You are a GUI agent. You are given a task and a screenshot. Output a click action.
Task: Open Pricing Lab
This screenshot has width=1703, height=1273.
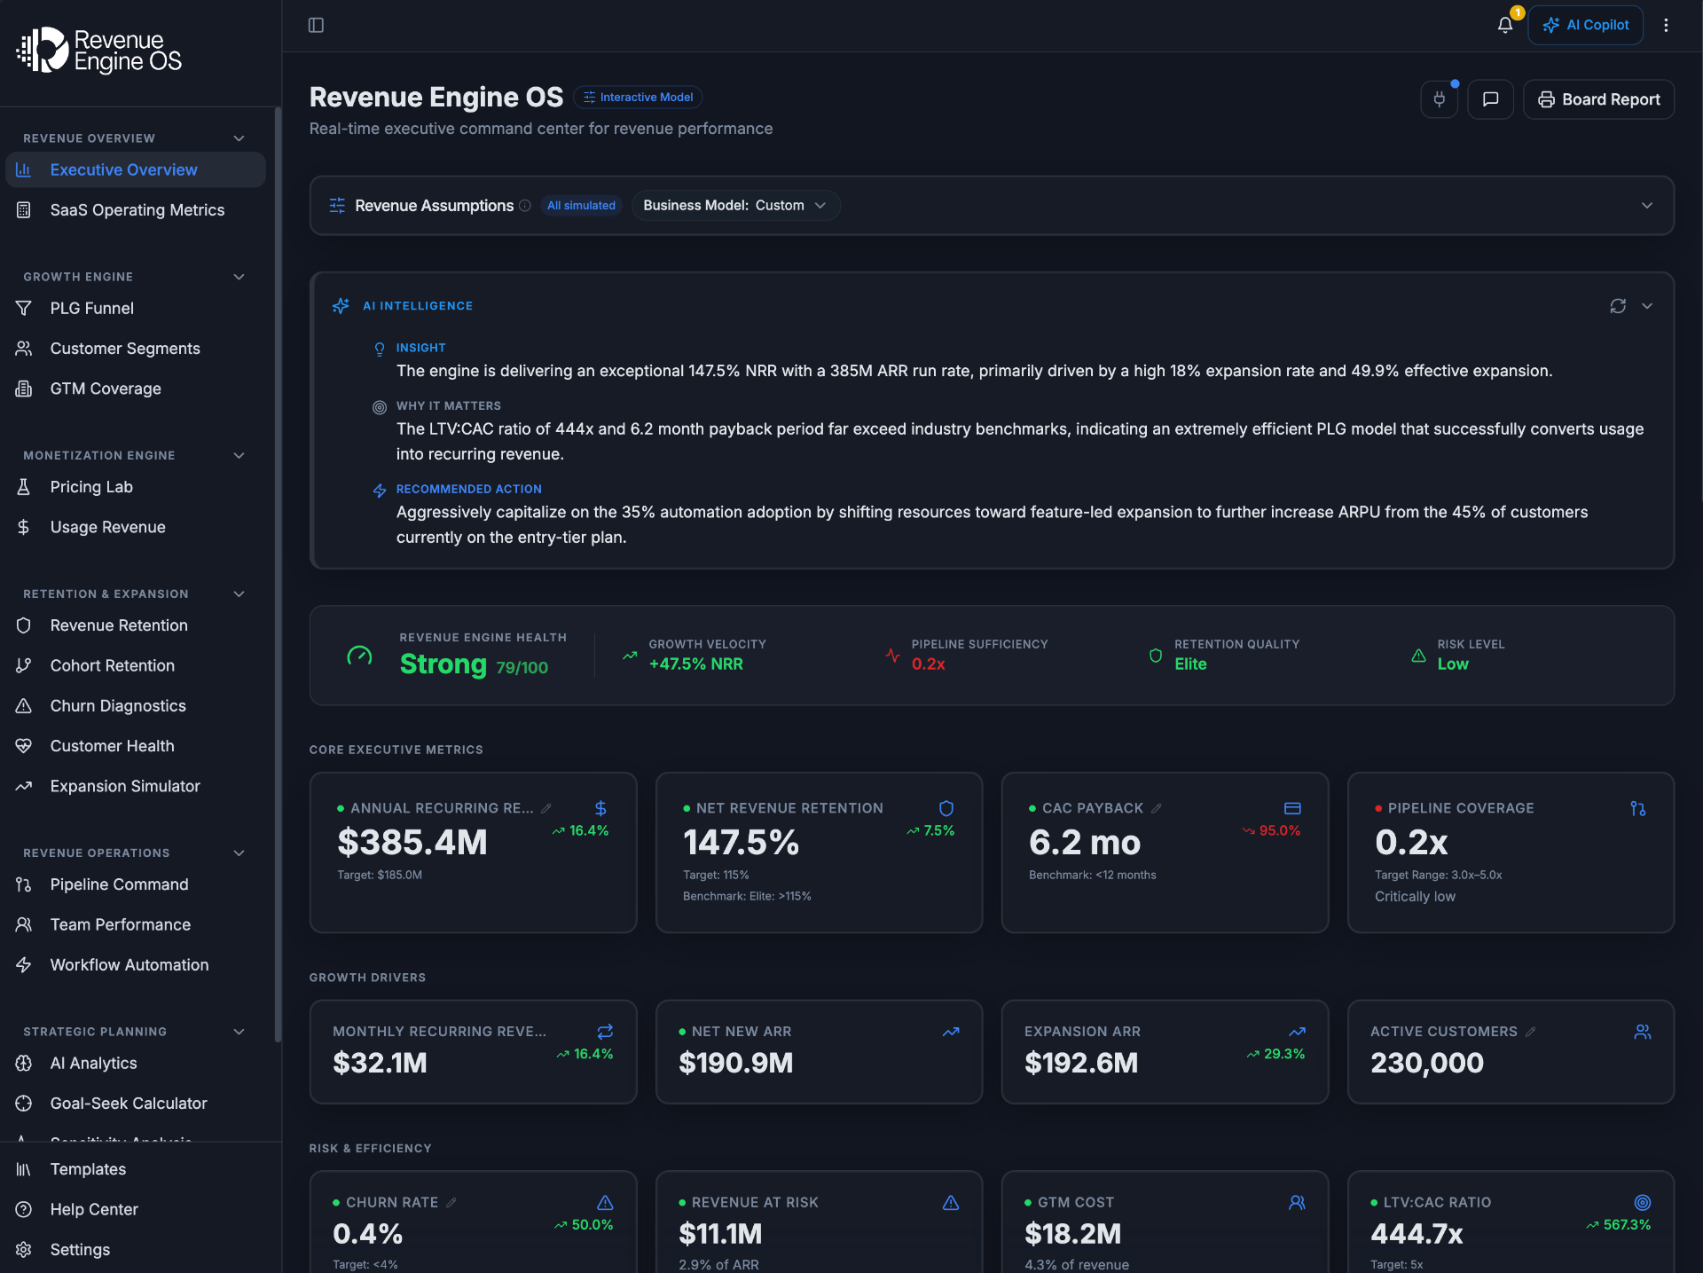point(136,487)
